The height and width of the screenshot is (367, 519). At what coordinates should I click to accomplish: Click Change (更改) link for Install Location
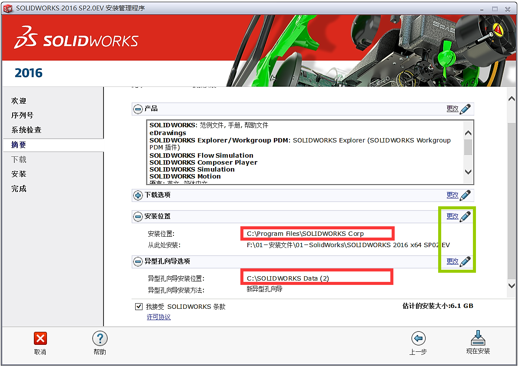(x=452, y=216)
